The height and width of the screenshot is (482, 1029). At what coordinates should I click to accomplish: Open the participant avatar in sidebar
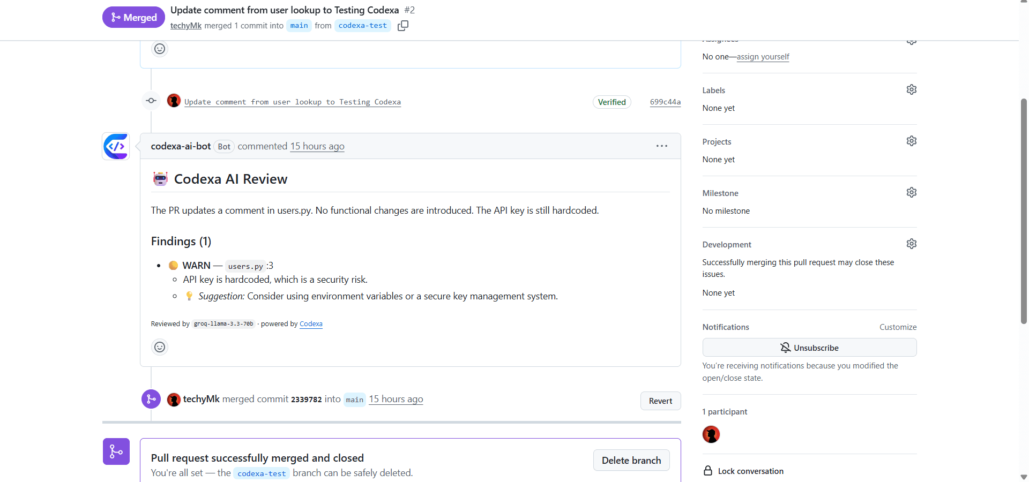coord(711,434)
